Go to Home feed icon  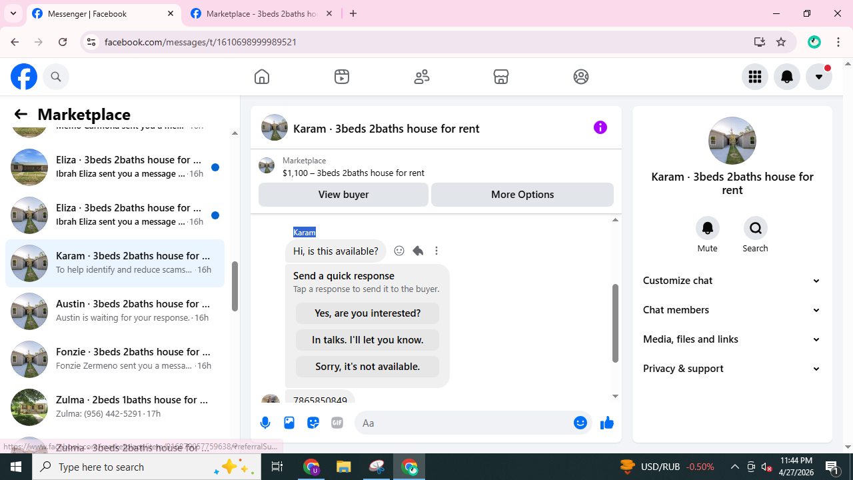(x=262, y=77)
